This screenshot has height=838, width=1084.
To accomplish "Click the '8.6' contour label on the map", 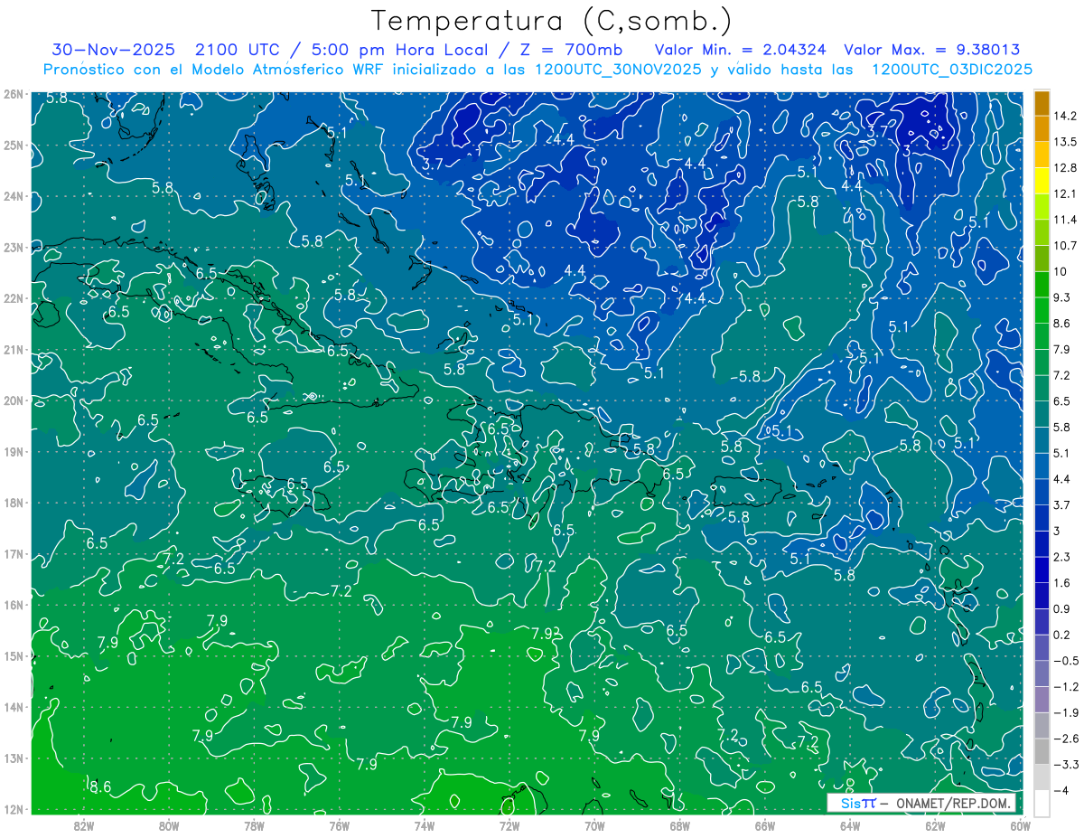I will [x=100, y=787].
